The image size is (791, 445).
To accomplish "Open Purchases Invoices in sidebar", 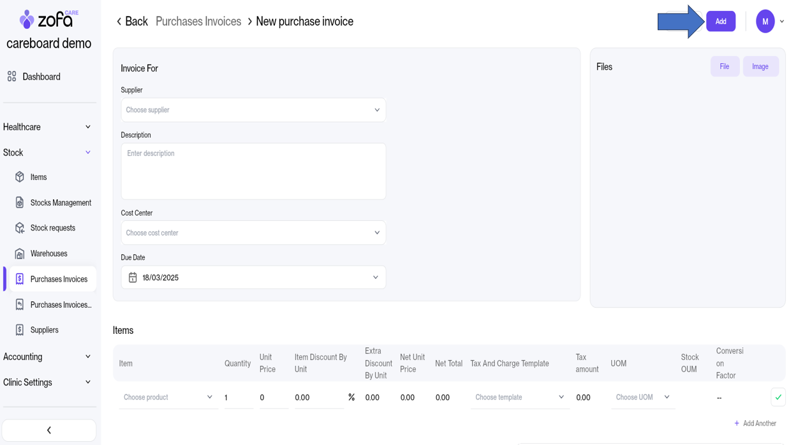I will point(58,279).
